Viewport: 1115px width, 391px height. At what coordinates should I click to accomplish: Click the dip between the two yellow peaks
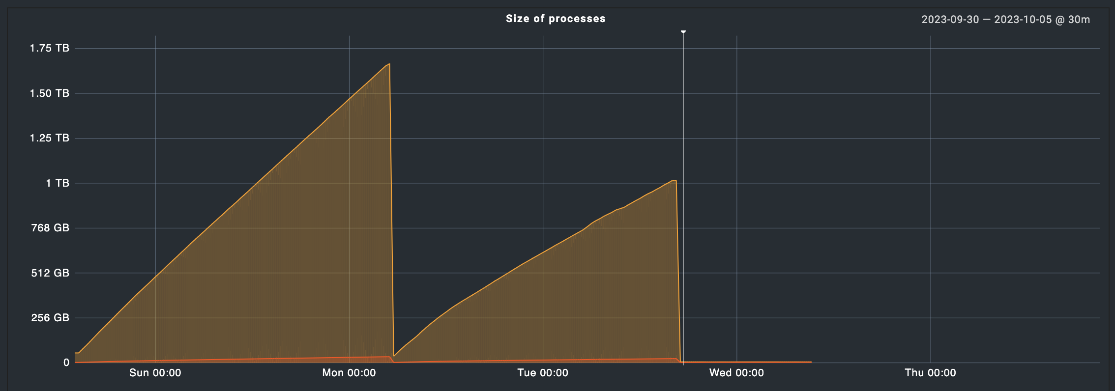click(394, 356)
